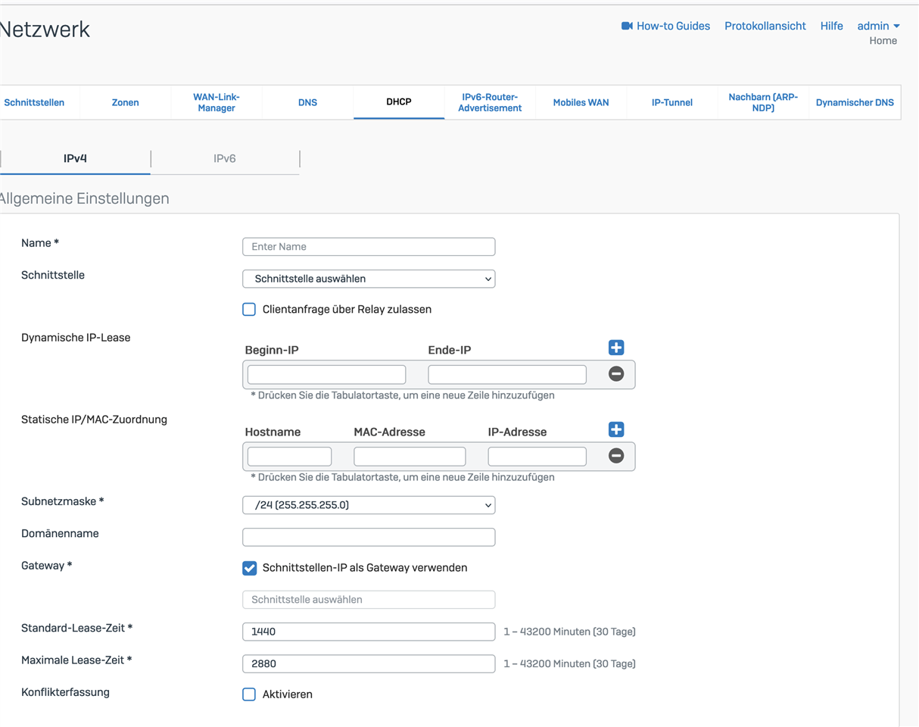Click the Hilfe link

click(x=831, y=27)
